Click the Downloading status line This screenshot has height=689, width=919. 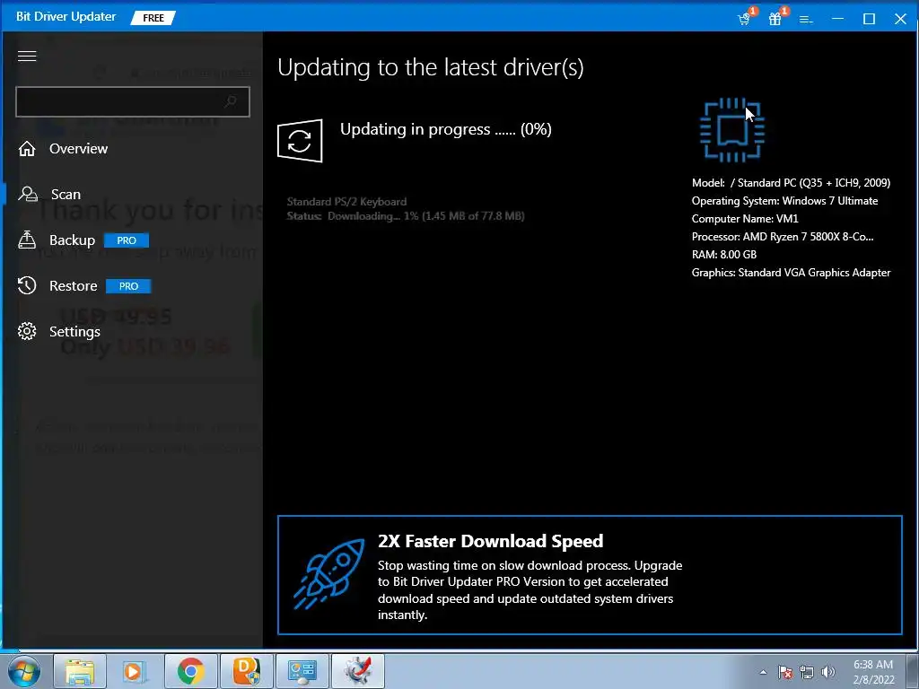point(405,216)
